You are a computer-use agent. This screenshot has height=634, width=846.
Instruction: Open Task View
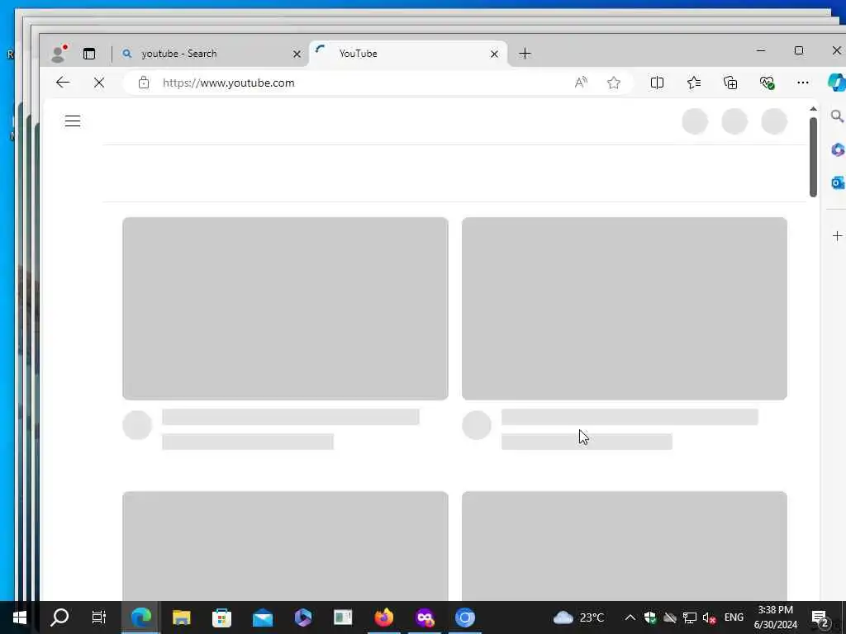tap(99, 617)
